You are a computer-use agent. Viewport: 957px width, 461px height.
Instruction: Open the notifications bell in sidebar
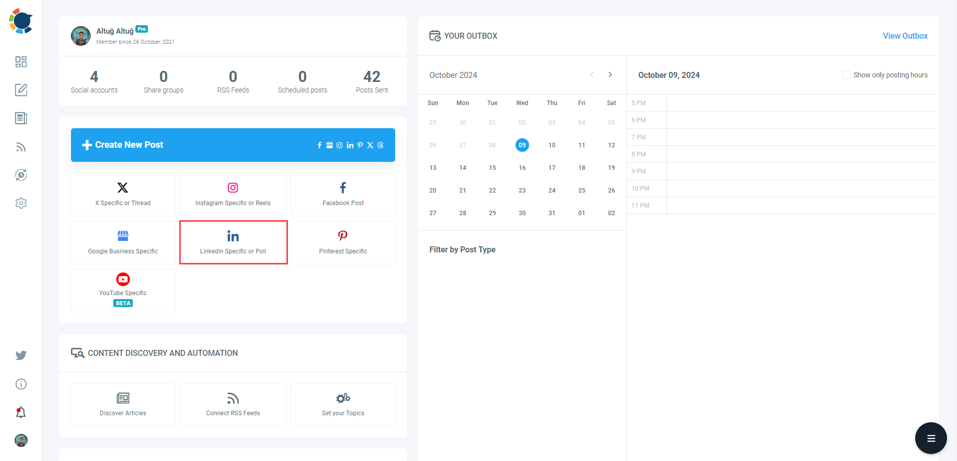tap(21, 412)
